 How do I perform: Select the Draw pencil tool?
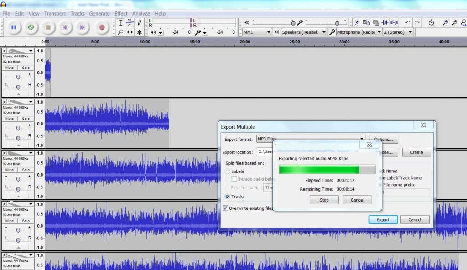(x=139, y=23)
